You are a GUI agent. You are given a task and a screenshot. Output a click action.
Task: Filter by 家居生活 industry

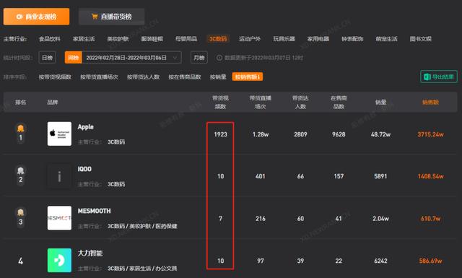pyautogui.click(x=84, y=39)
